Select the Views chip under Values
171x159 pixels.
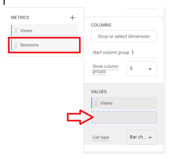click(x=124, y=103)
